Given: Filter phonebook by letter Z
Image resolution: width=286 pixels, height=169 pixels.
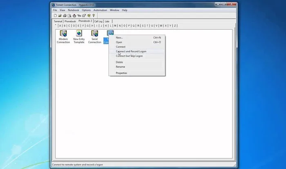Looking at the screenshot, I should pos(175,26).
